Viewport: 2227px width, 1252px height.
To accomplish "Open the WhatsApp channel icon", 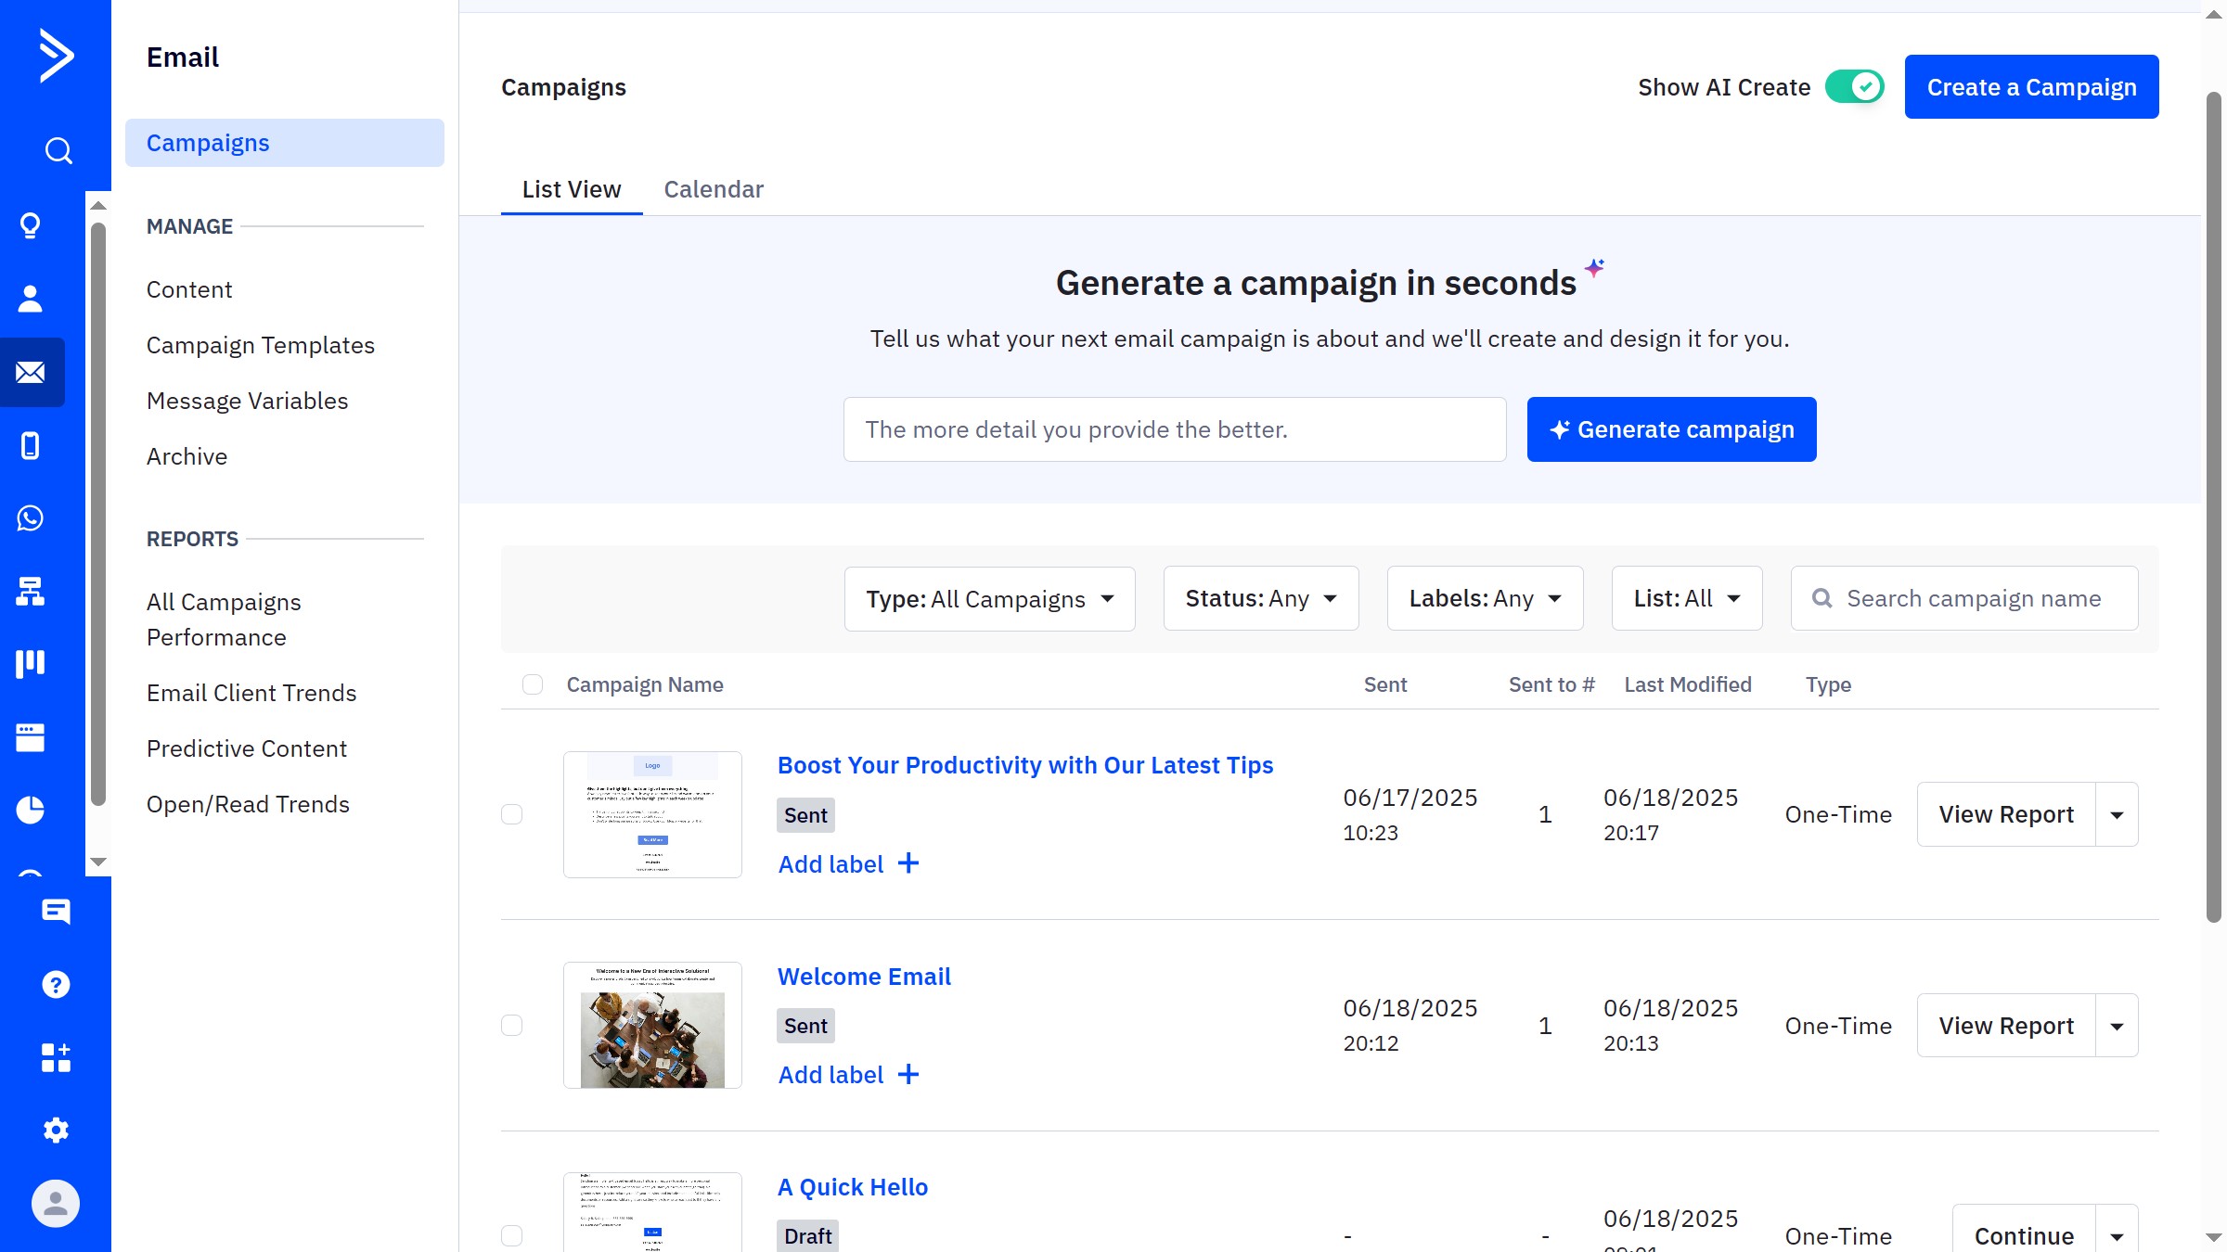I will (31, 518).
